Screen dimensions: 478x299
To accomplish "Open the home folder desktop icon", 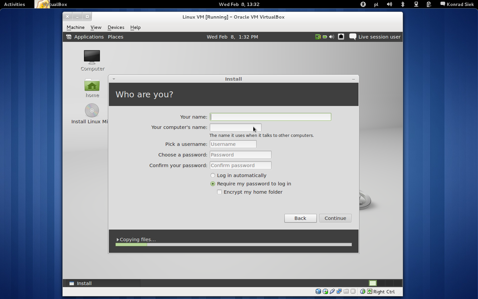I will pyautogui.click(x=92, y=88).
